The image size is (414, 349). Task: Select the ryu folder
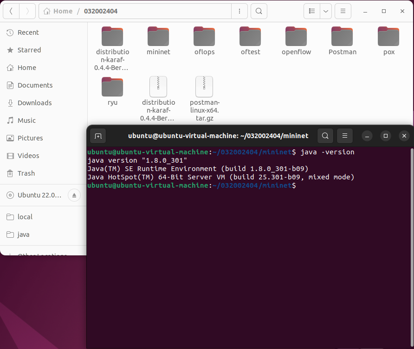(x=112, y=91)
